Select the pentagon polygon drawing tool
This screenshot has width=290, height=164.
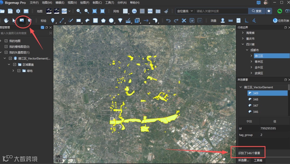pos(103,20)
